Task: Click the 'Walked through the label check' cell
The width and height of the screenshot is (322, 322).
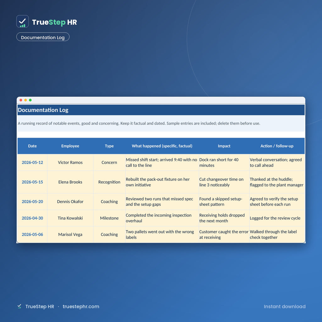Action: 277,235
